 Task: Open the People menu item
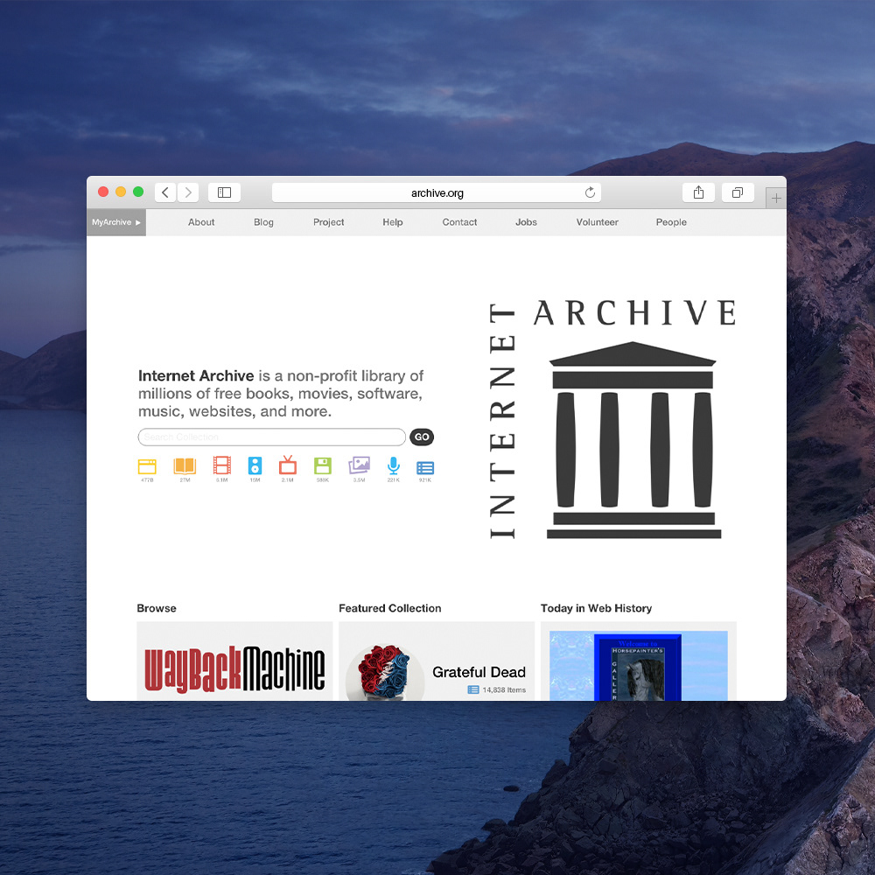[x=671, y=222]
